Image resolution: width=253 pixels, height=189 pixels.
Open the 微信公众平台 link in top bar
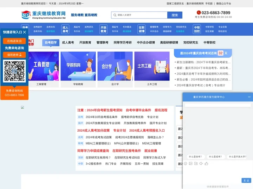coord(223,3)
